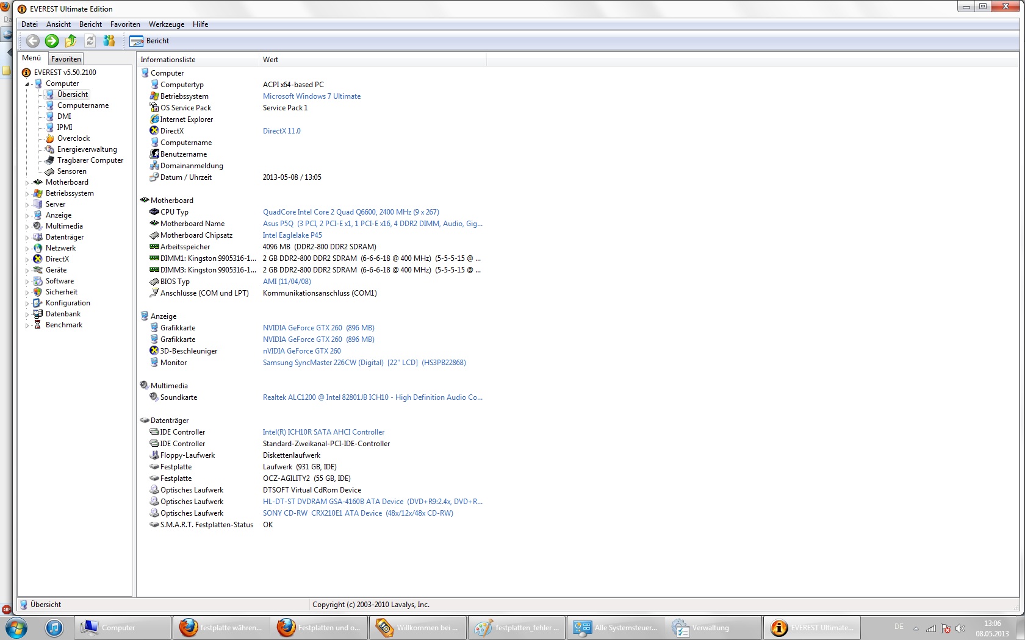Click the Overclock flame icon
This screenshot has width=1025, height=640.
click(x=50, y=138)
